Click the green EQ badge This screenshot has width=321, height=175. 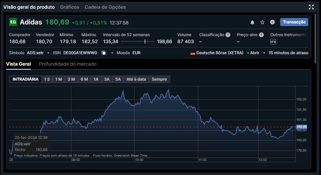[x=13, y=22]
